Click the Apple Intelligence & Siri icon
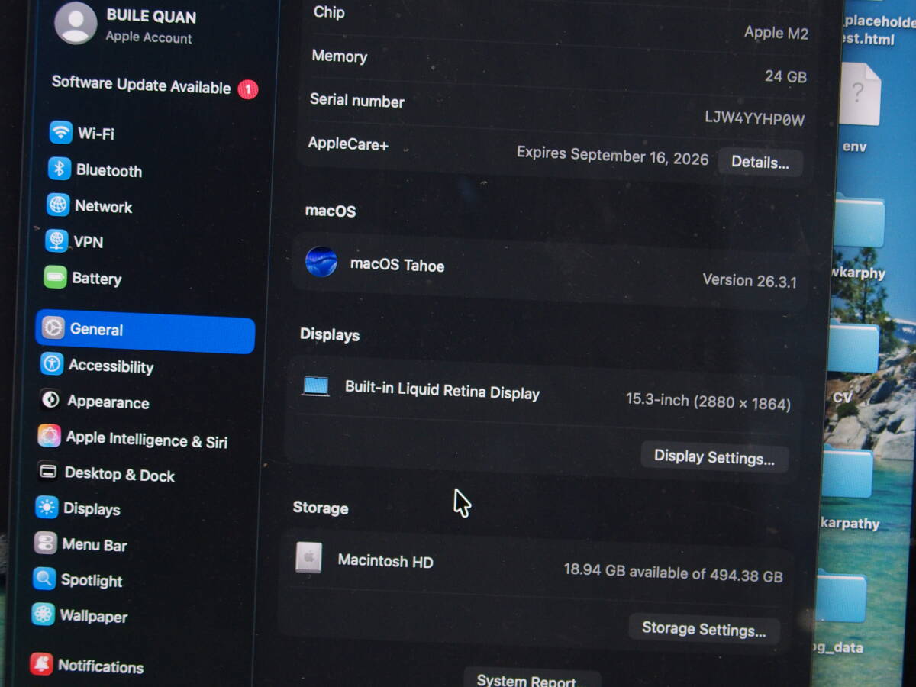Viewport: 916px width, 687px height. [49, 436]
